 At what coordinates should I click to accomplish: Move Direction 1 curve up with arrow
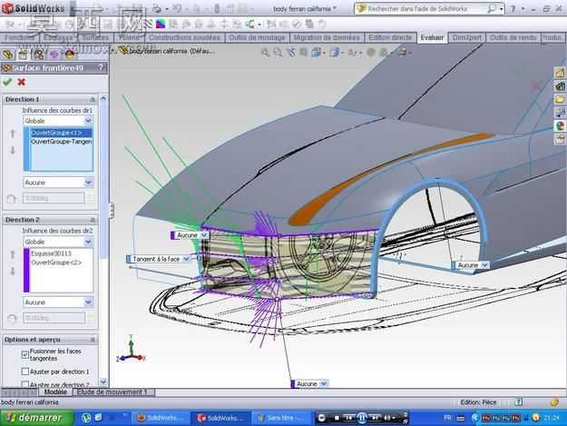(x=13, y=134)
